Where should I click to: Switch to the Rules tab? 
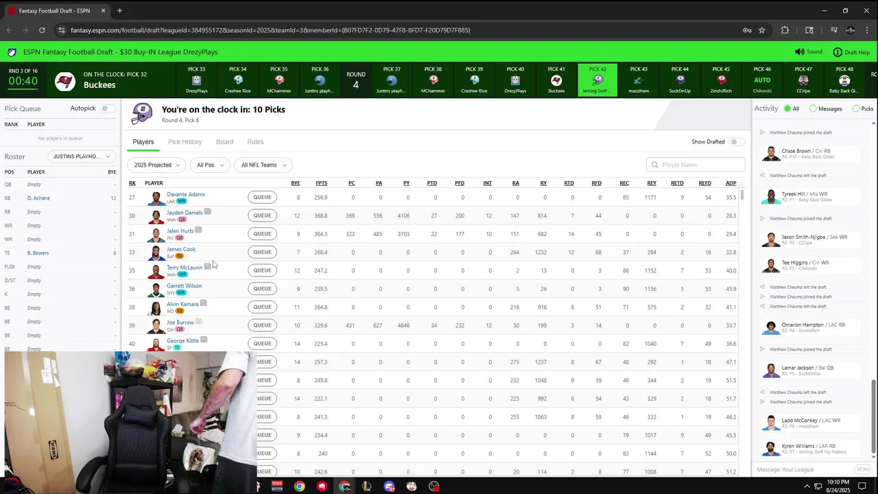click(x=255, y=142)
